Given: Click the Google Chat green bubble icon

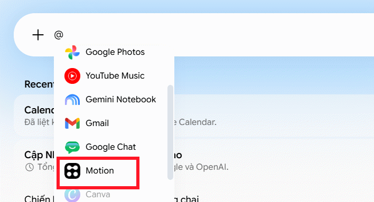Looking at the screenshot, I should [x=72, y=147].
